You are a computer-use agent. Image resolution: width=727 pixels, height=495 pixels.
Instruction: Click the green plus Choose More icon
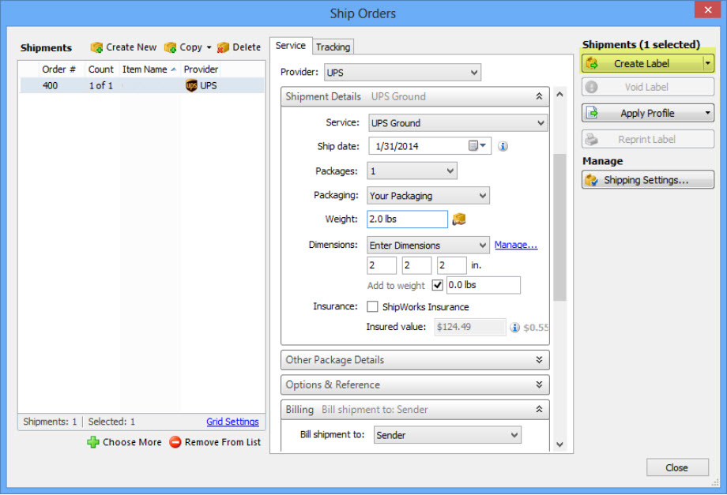click(93, 442)
